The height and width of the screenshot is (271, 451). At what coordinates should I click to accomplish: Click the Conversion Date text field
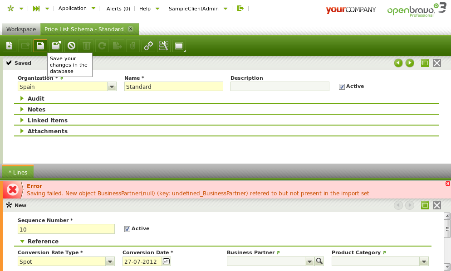click(142, 261)
